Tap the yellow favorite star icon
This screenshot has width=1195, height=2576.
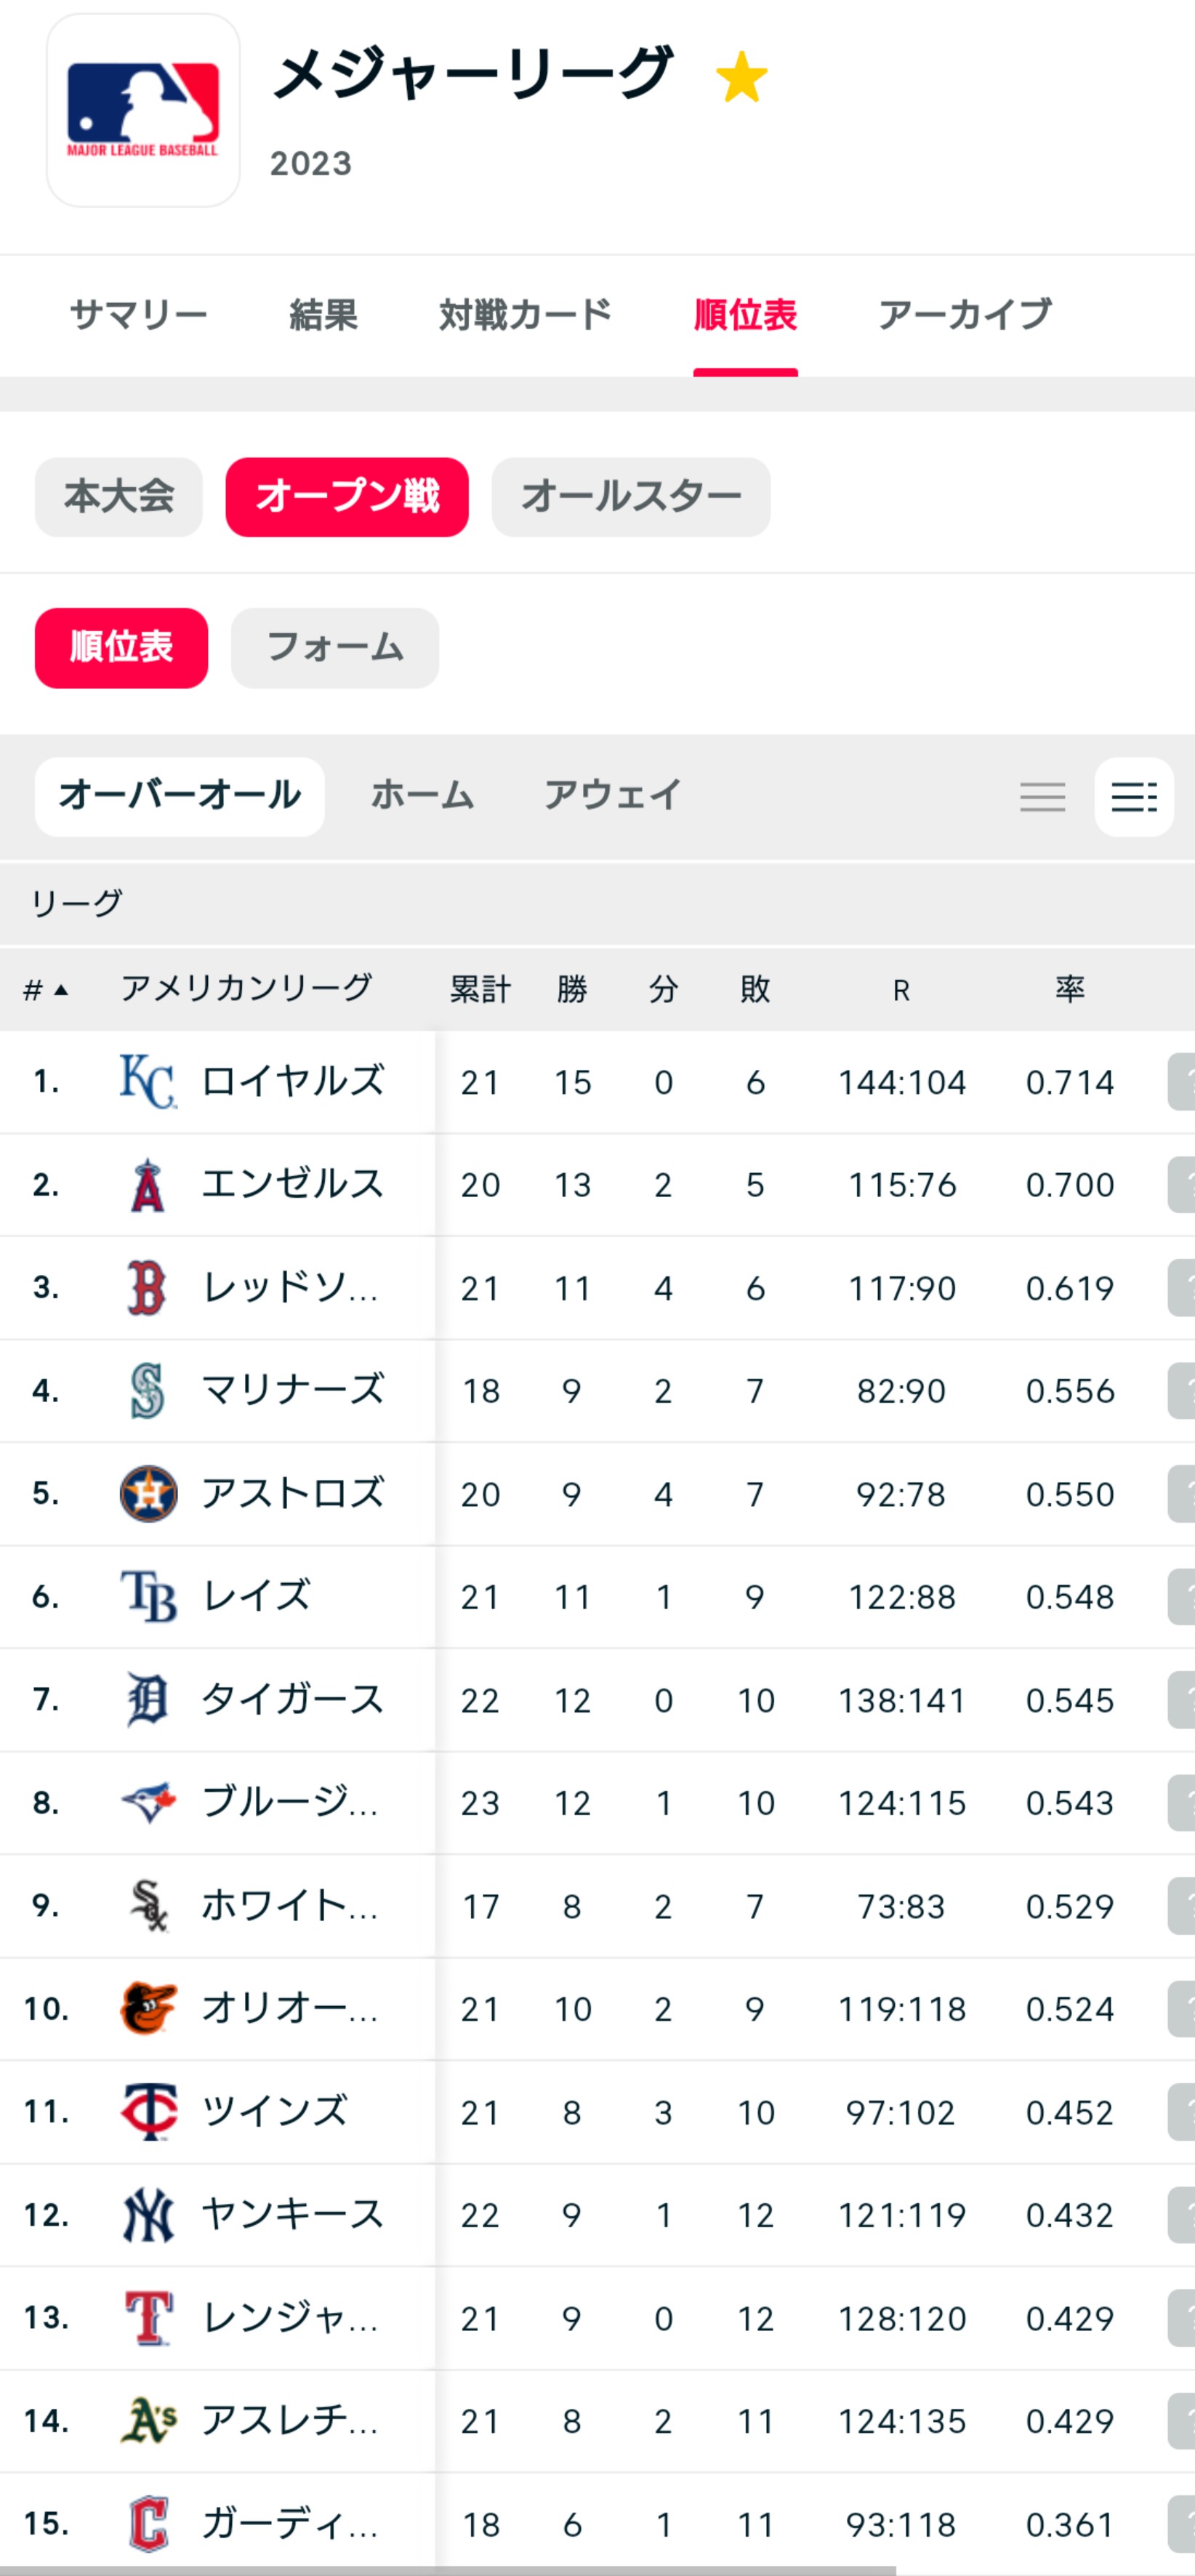[742, 77]
